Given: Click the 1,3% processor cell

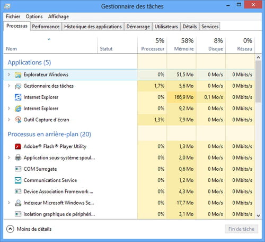Looking at the screenshot, I should click(152, 120).
